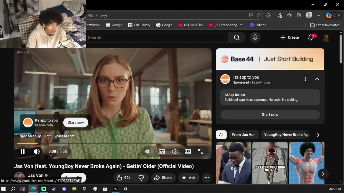Open the Edge favourites list icon
The image size is (344, 193).
pyautogui.click(x=289, y=15)
